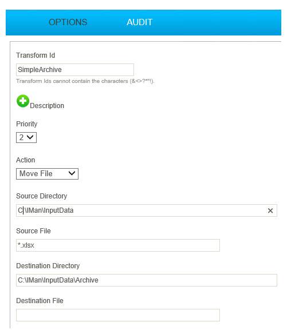Viewport: 287px width, 334px height.
Task: Open the Action dropdown set to Move File
Action: pos(47,174)
